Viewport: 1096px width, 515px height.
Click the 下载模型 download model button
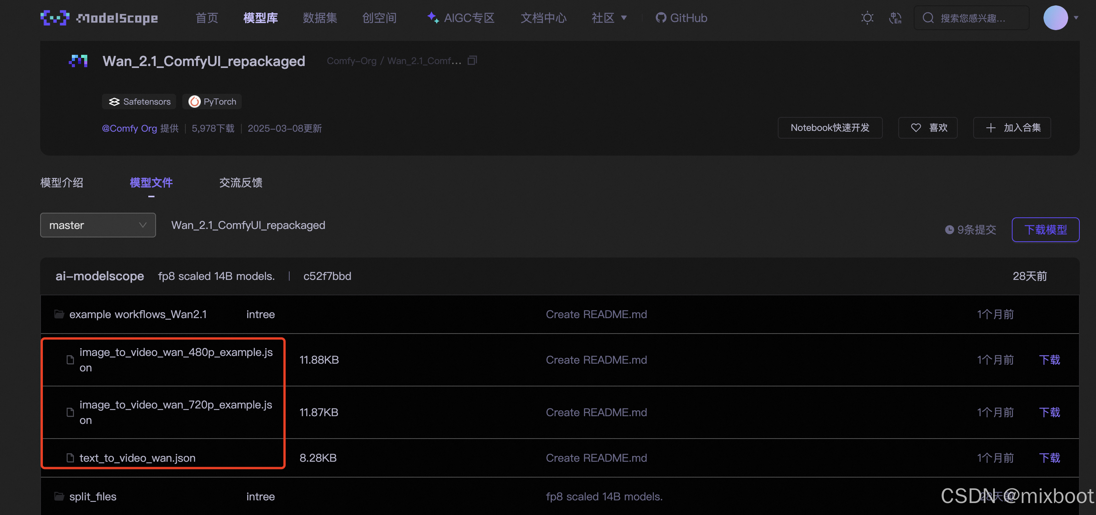point(1045,230)
